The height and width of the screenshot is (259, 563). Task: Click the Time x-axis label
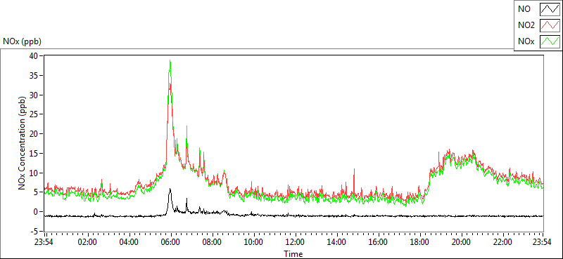[293, 254]
